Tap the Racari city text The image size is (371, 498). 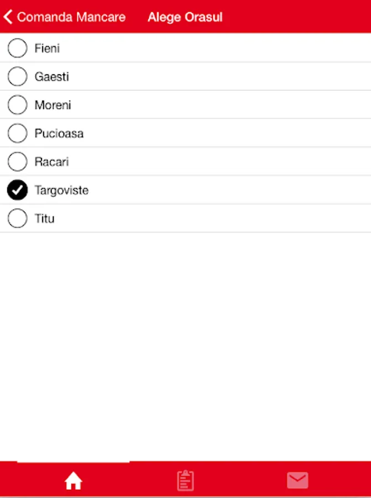[x=51, y=162]
